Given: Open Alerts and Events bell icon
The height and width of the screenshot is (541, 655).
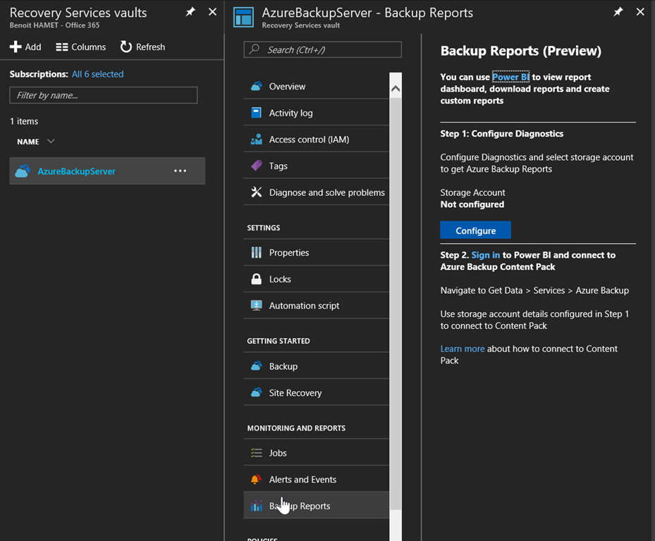Looking at the screenshot, I should pyautogui.click(x=257, y=480).
